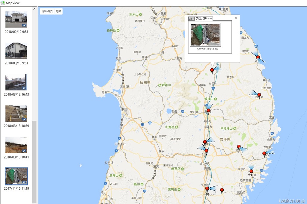
Task: Click the 陸前高田 city label
Action: point(246,180)
